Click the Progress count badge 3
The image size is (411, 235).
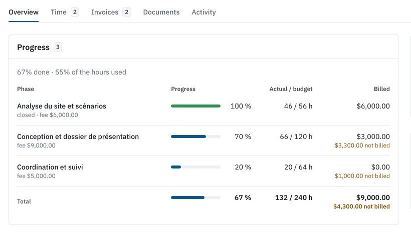(58, 47)
